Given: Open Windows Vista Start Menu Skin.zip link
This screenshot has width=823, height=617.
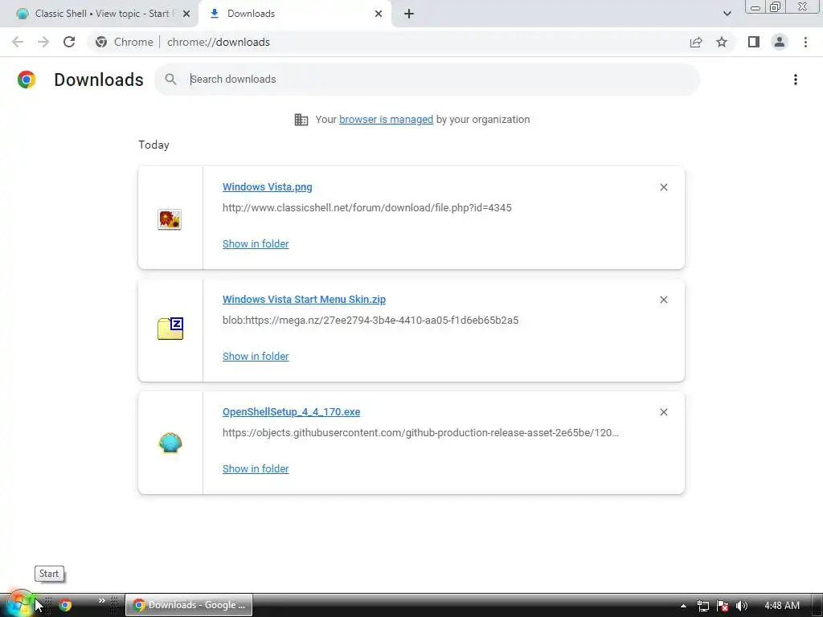Looking at the screenshot, I should click(304, 299).
